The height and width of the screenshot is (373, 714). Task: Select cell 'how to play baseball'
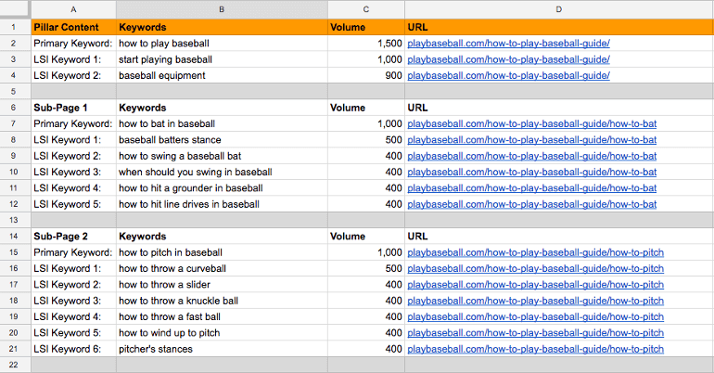[x=222, y=44]
